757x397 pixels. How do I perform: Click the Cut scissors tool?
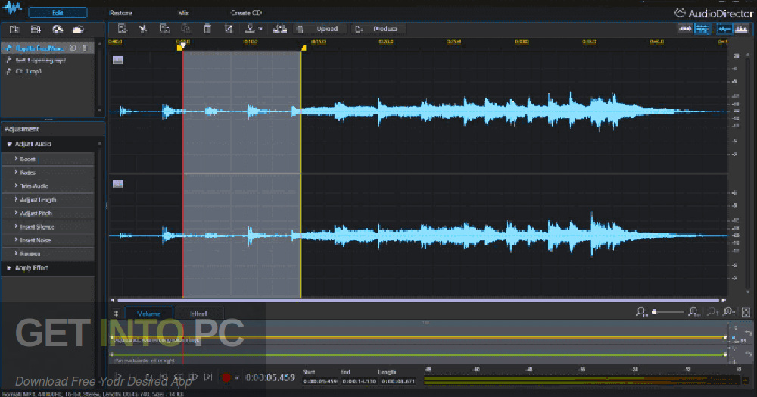143,29
